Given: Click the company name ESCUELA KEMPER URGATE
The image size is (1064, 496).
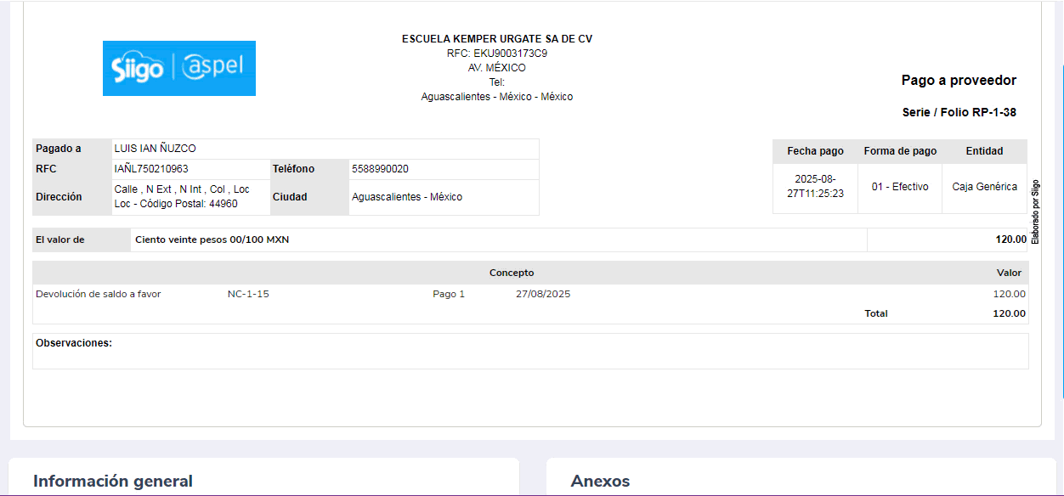Looking at the screenshot, I should (x=496, y=39).
